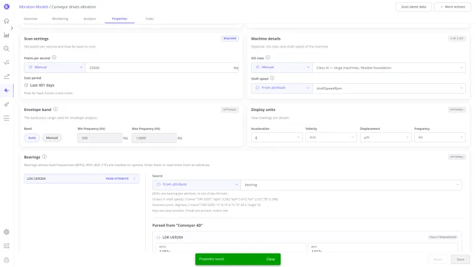Viewport: 476px width, 267px height.
Task: Open More actions menu
Action: pos(452,7)
